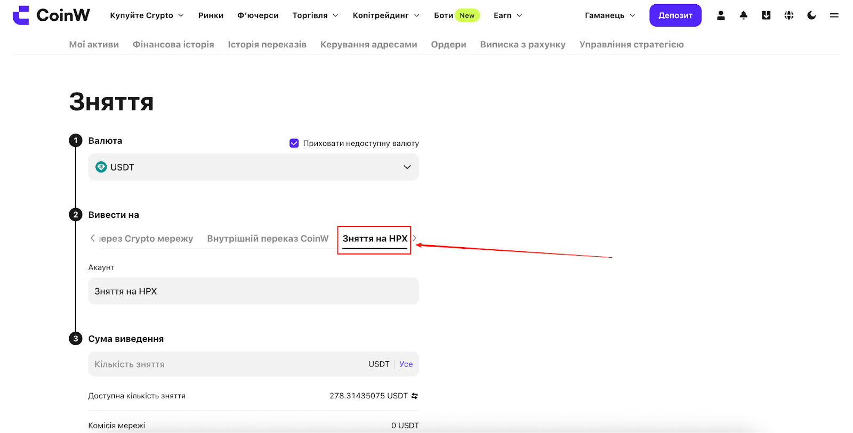The width and height of the screenshot is (853, 433).
Task: Toggle dark mode moon icon
Action: tap(811, 15)
